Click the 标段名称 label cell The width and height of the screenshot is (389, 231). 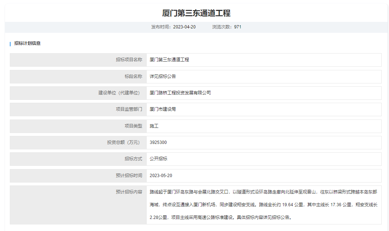(x=78, y=77)
